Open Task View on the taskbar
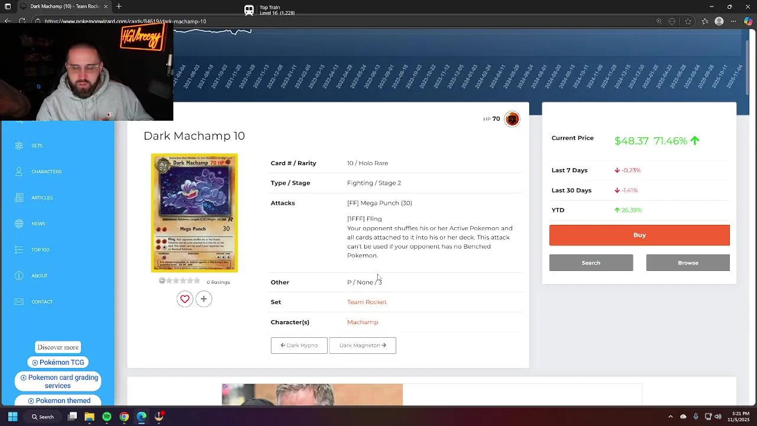The height and width of the screenshot is (426, 757). pyautogui.click(x=72, y=417)
